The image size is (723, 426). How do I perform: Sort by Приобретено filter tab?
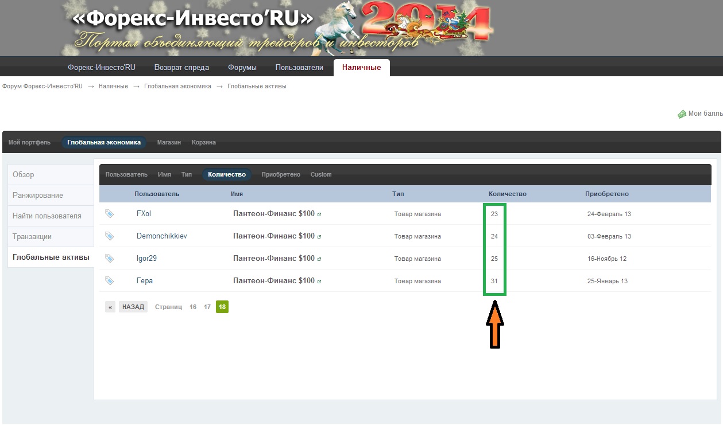(x=281, y=174)
